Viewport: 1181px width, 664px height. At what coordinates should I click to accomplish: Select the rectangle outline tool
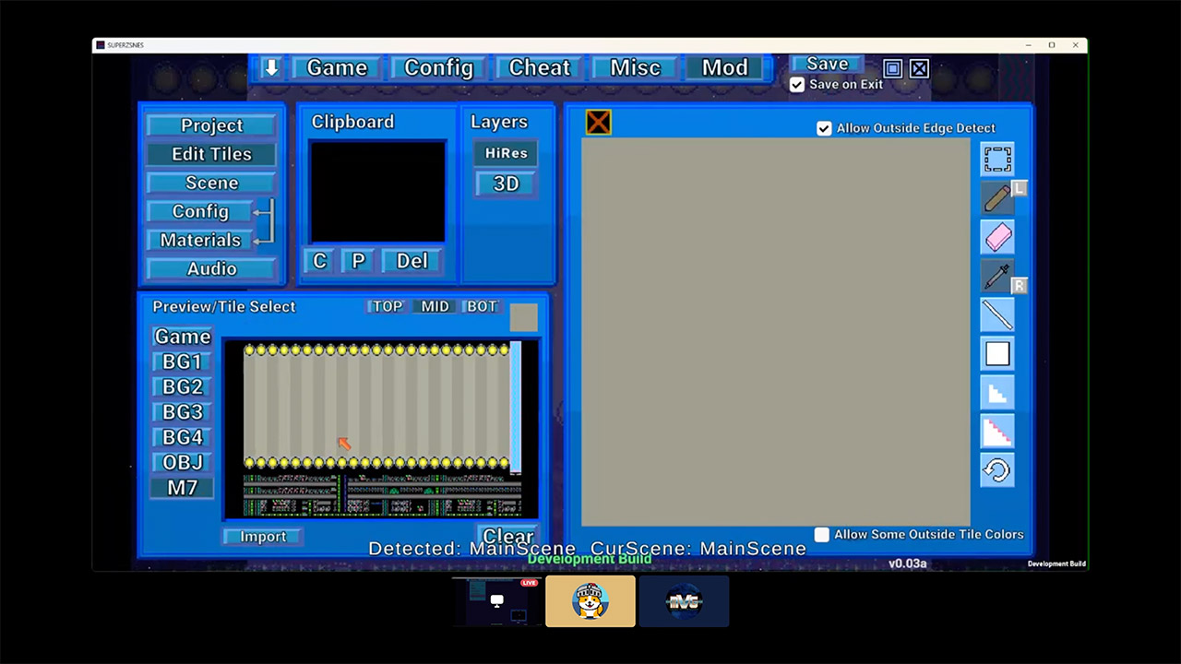[x=997, y=353]
